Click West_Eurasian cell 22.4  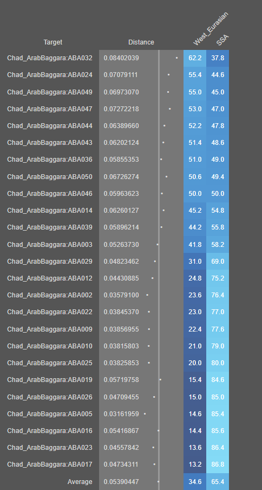tap(195, 329)
